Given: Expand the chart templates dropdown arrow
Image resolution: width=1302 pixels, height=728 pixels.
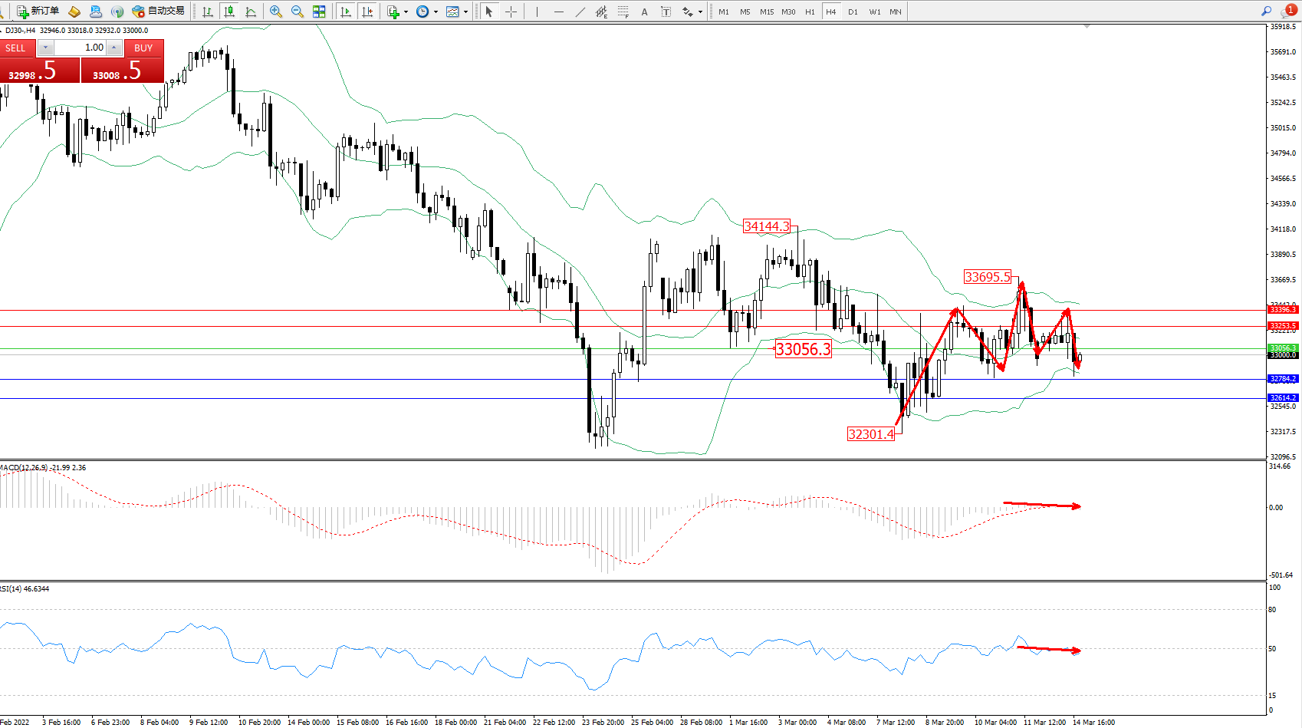Looking at the screenshot, I should (x=465, y=12).
